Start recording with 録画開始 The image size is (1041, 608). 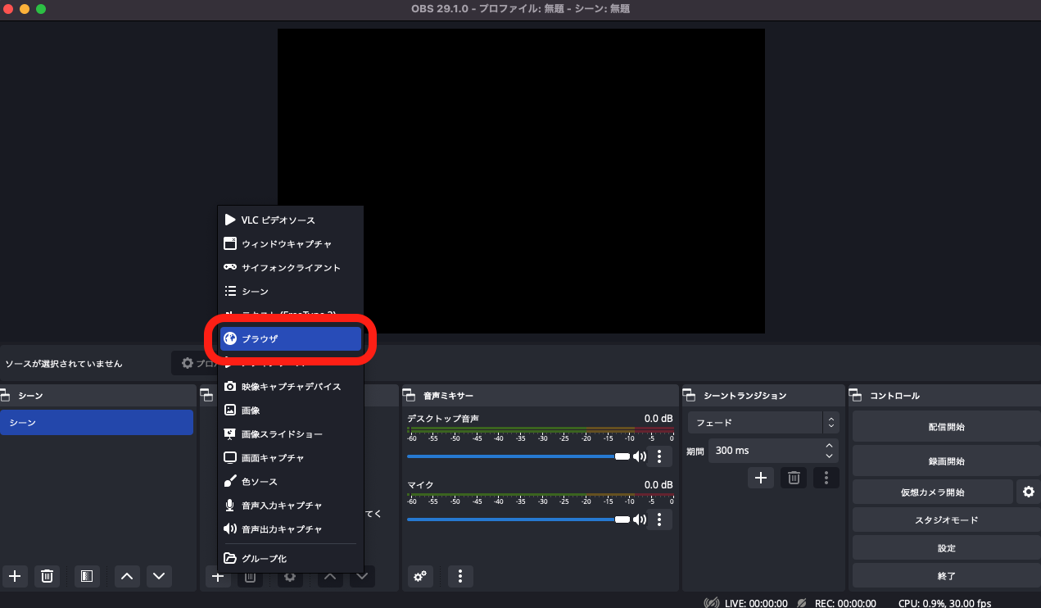(946, 461)
